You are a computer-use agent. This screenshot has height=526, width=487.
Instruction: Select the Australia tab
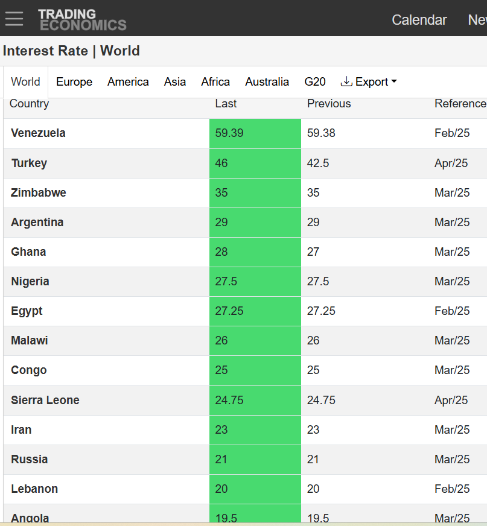(267, 82)
